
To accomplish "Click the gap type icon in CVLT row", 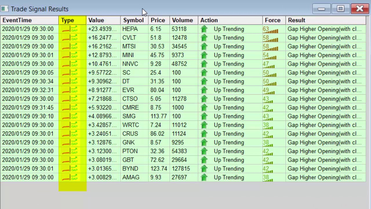I will 70,38.
